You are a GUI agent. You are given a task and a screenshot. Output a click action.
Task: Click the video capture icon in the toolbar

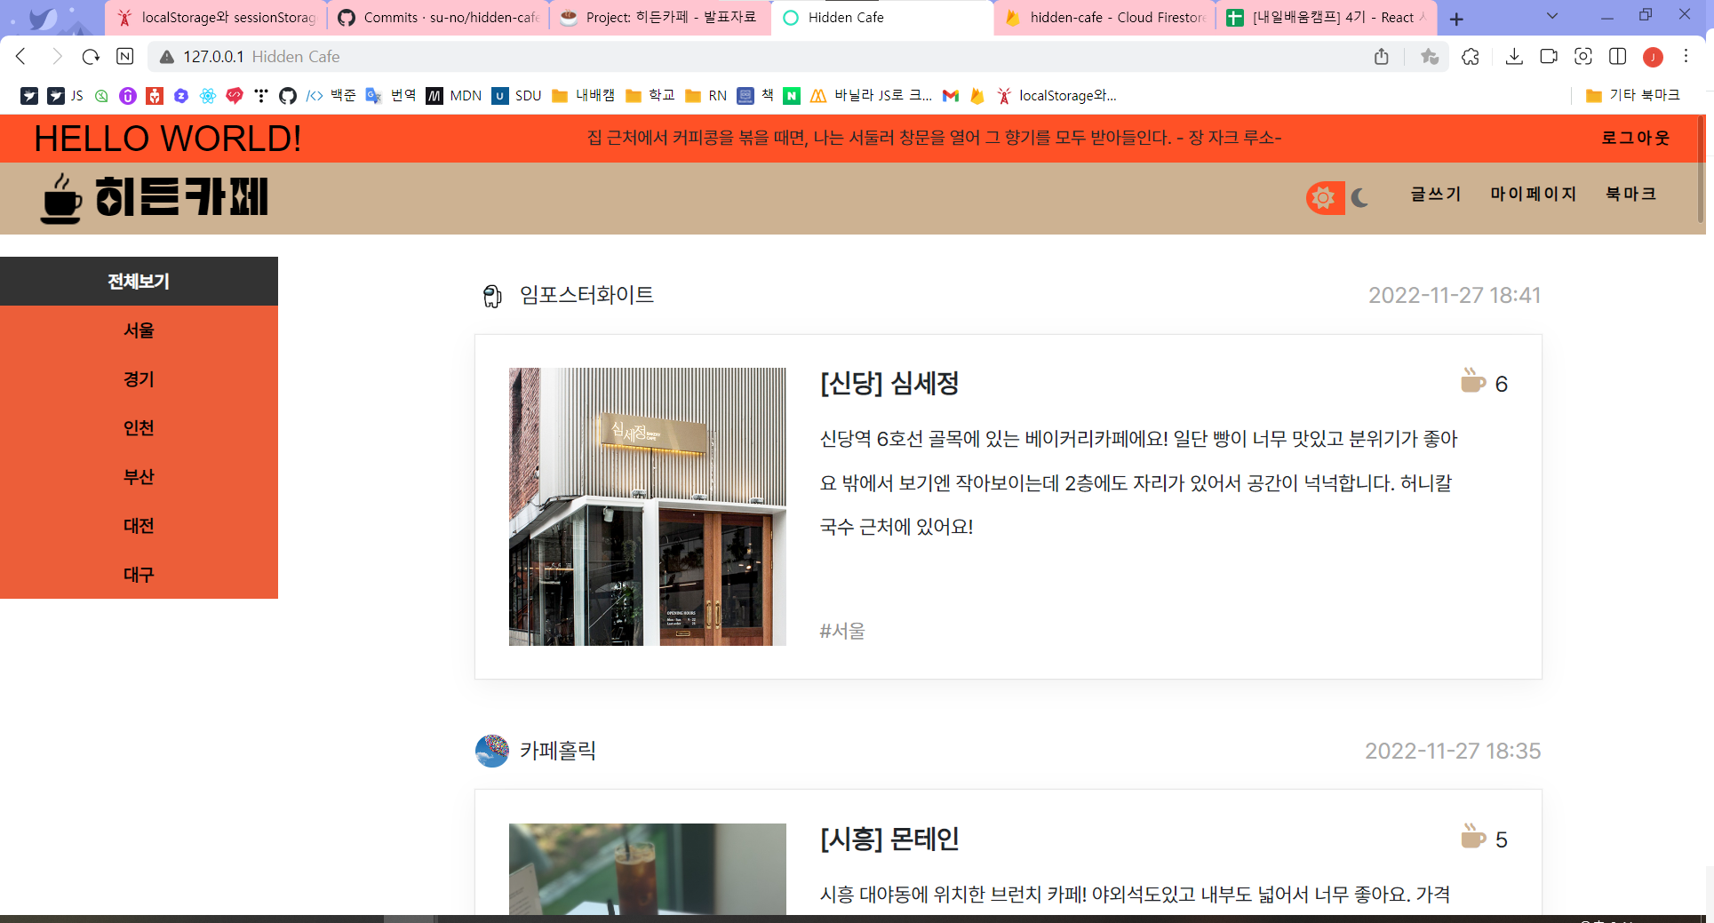coord(1549,57)
